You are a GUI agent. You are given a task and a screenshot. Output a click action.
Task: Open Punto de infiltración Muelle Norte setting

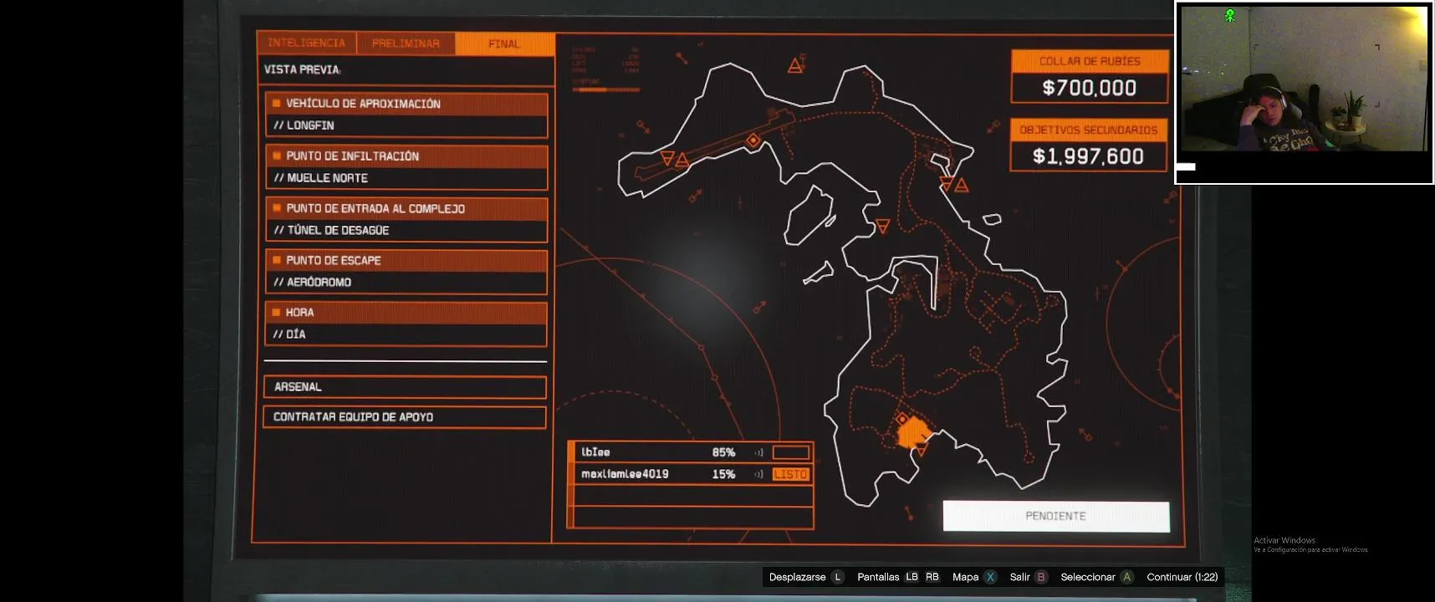[406, 167]
